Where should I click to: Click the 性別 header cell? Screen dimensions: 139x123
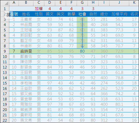pyautogui.click(x=39, y=14)
